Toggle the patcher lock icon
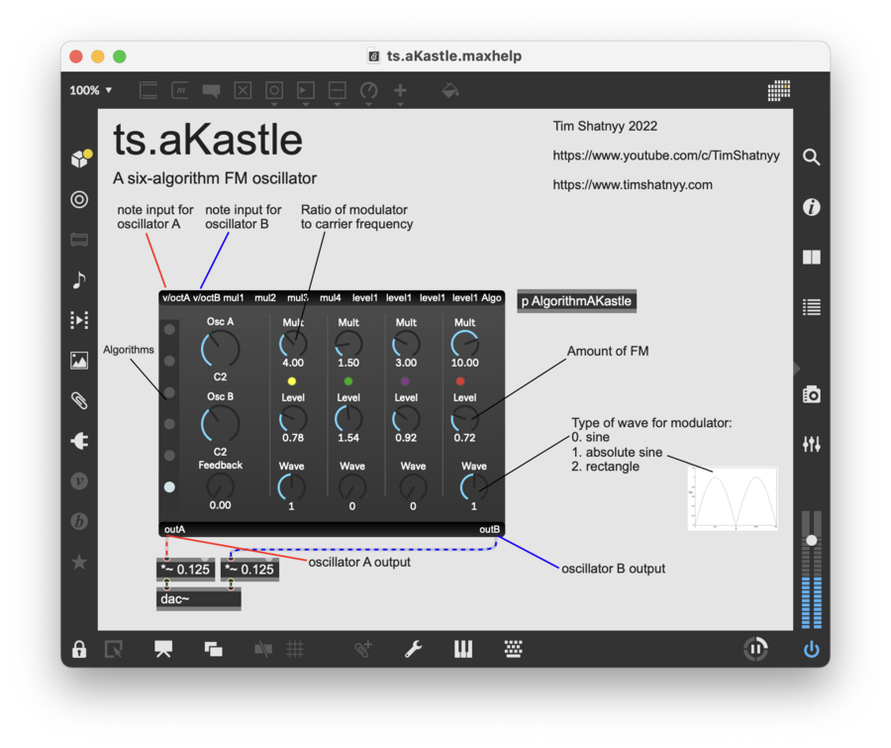This screenshot has height=748, width=891. (78, 650)
